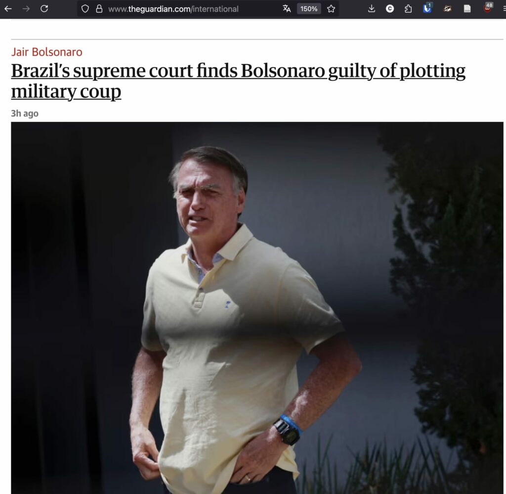Go back to the previous page
Viewport: 506px width, 494px height.
click(x=8, y=9)
